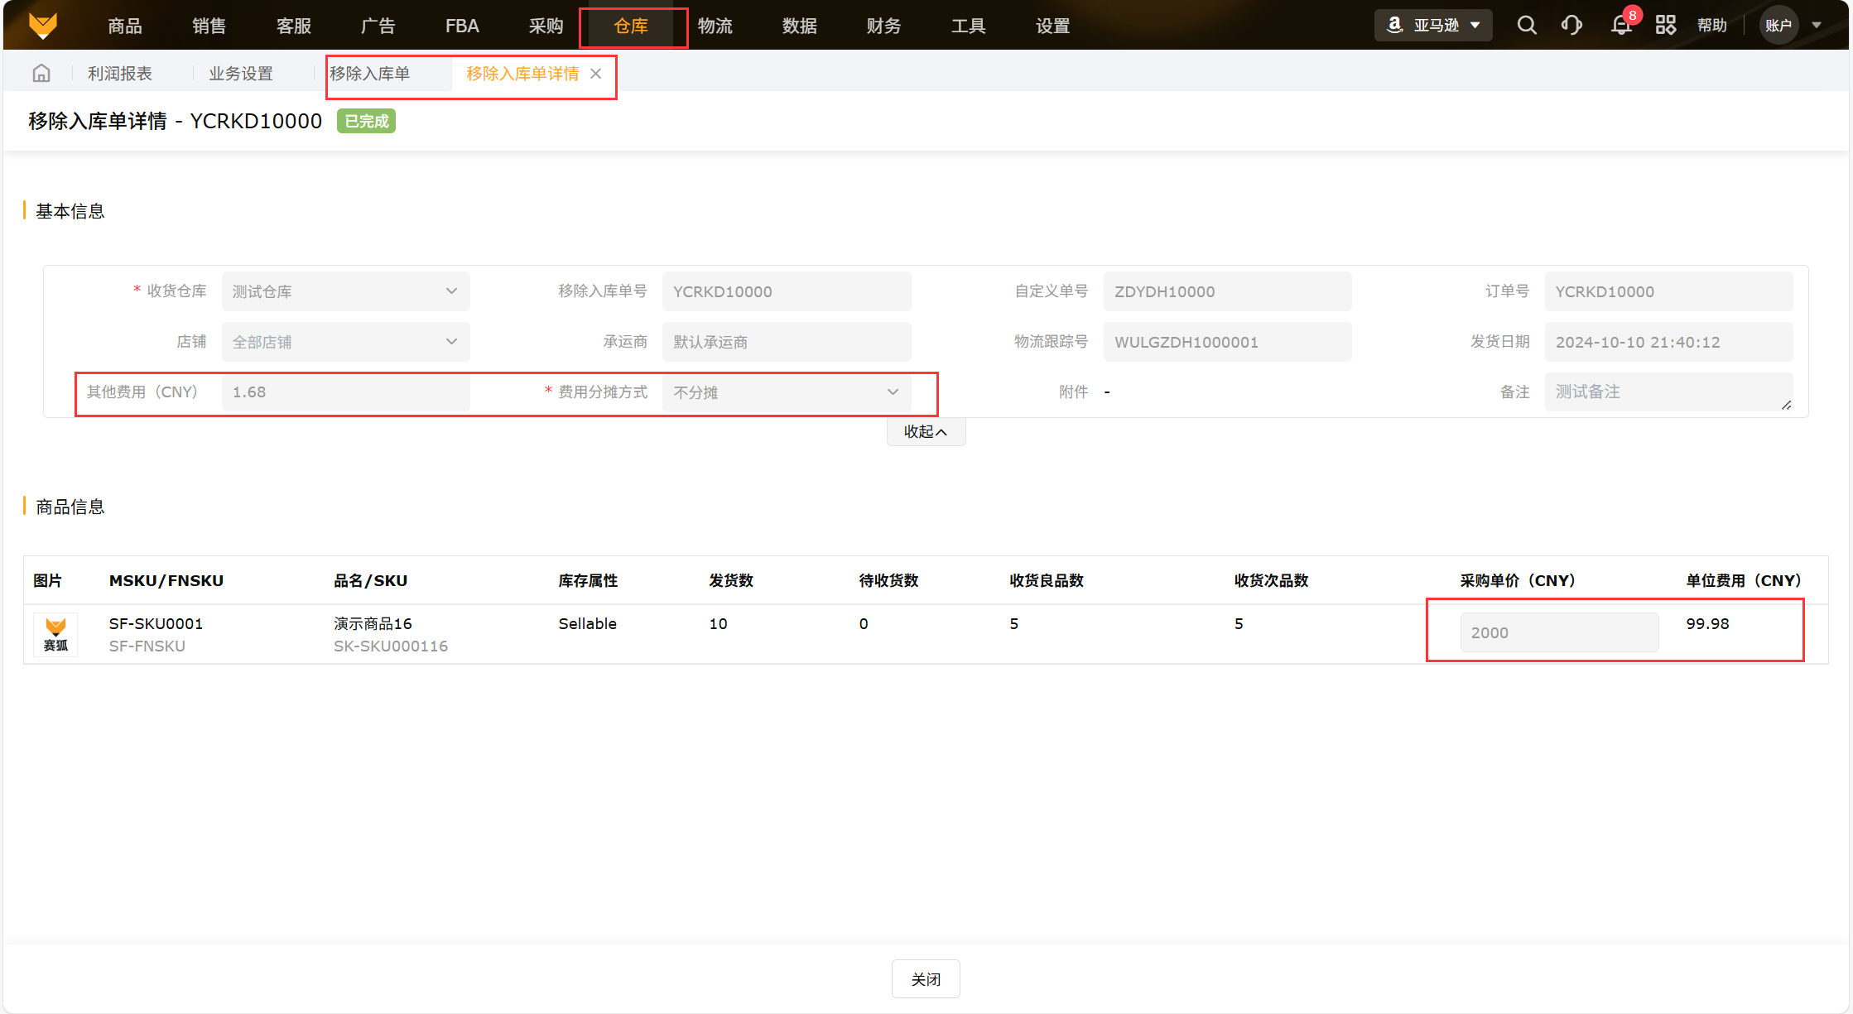Open the 亚马逊 platform dropdown
The width and height of the screenshot is (1853, 1014).
coord(1433,25)
